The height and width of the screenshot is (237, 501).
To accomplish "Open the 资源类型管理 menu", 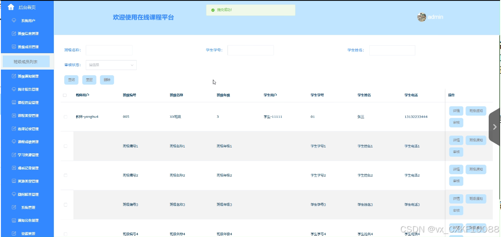I will coord(27,181).
